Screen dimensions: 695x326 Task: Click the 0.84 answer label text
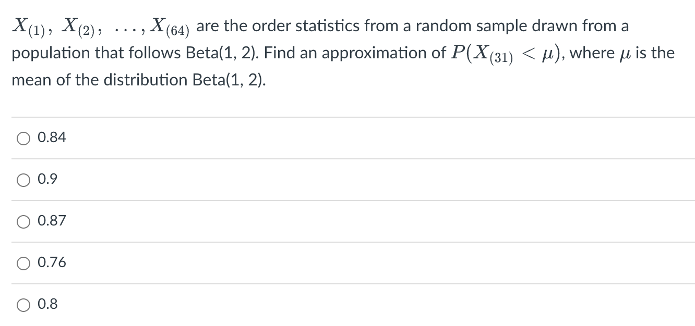tap(51, 137)
